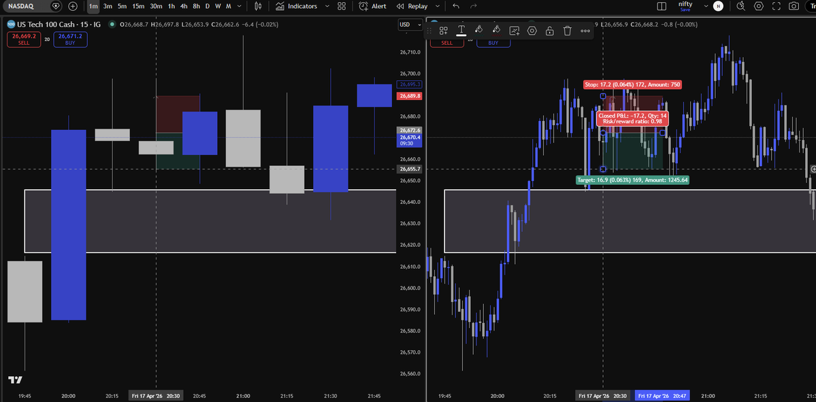Click the 26,689.8 red price label
Screen dimensions: 816x402
[x=409, y=96]
